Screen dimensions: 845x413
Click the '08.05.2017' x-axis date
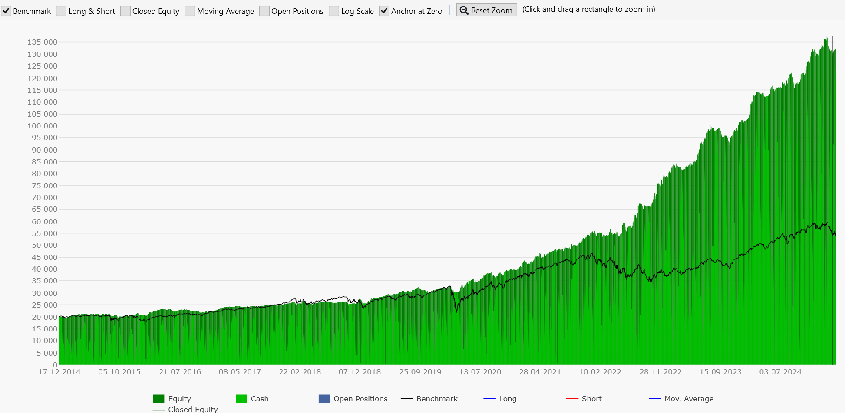point(240,372)
